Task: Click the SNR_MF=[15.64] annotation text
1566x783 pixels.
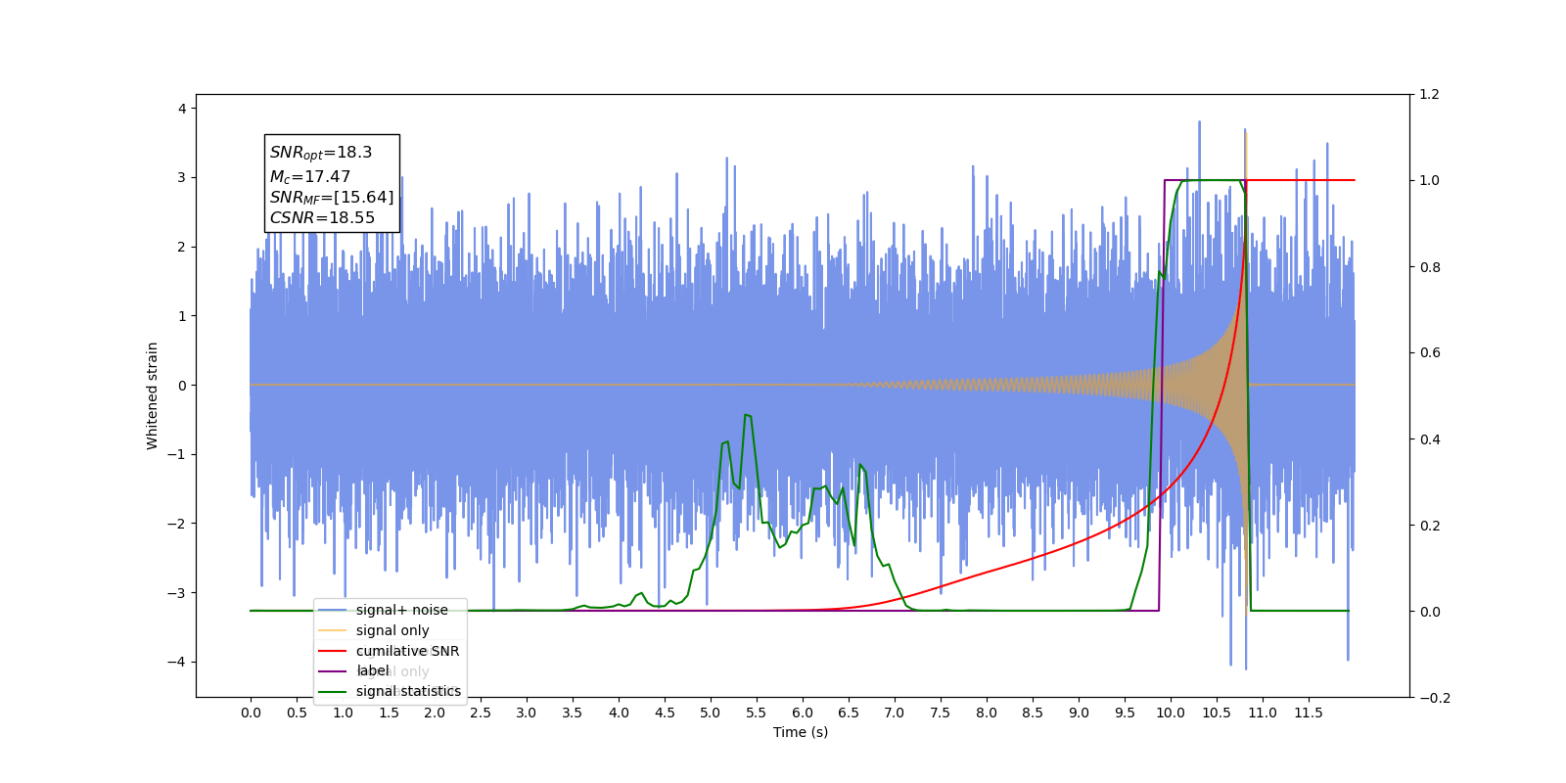Action: [332, 198]
